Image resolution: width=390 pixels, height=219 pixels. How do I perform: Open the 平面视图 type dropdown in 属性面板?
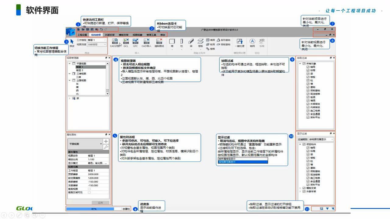click(x=85, y=144)
